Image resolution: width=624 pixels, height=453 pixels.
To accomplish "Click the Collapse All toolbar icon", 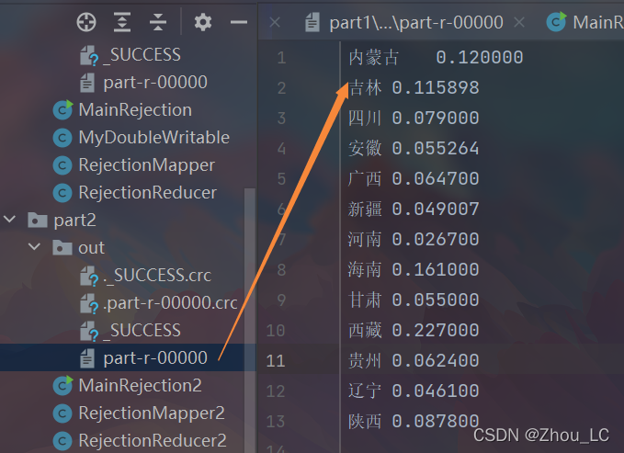I will click(x=158, y=22).
